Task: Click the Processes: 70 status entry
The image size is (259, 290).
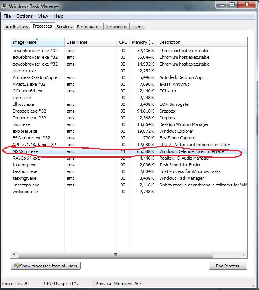Action: coord(15,284)
